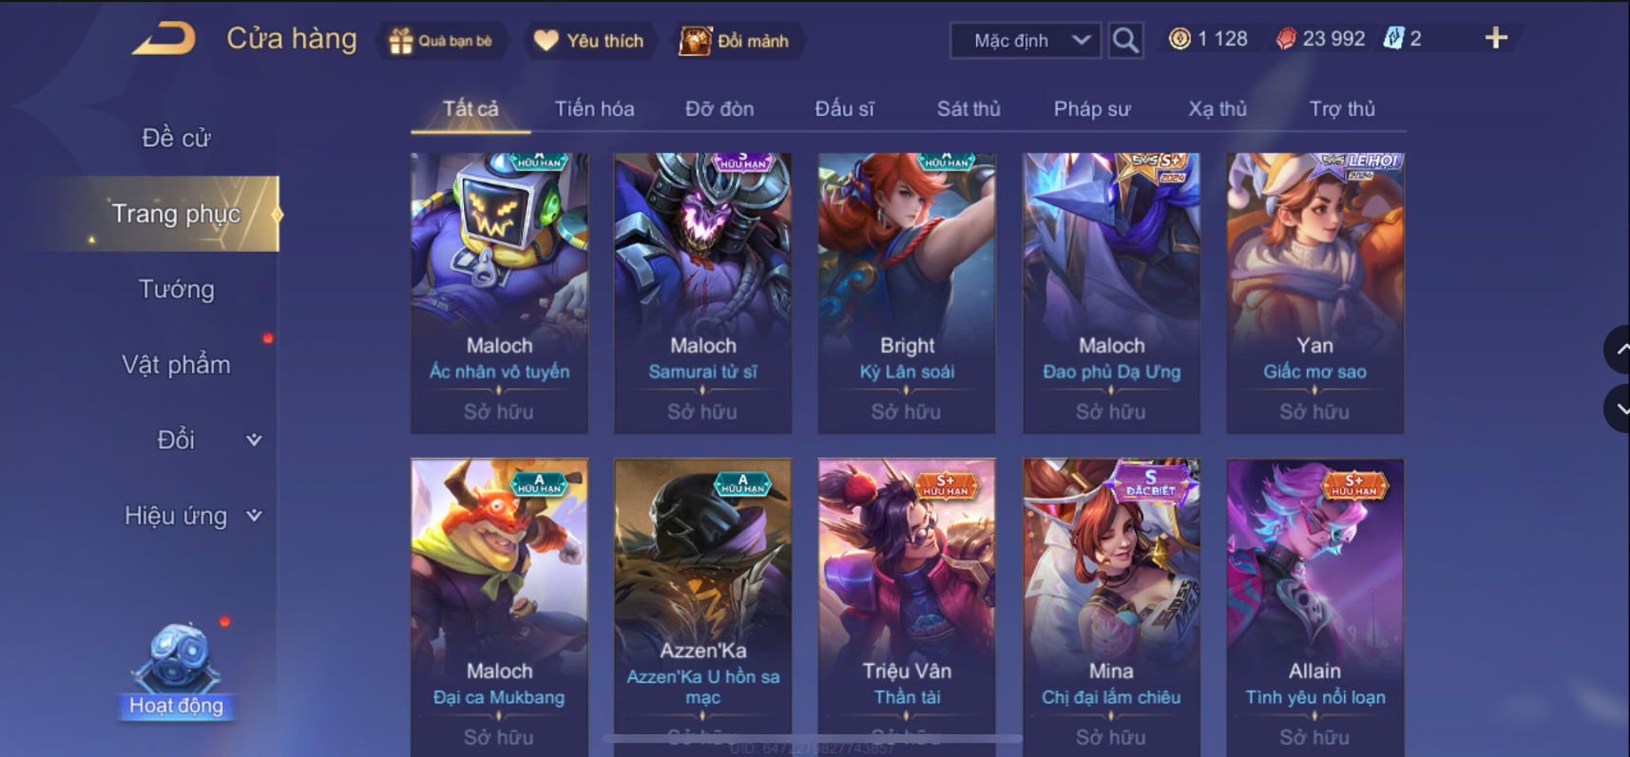Switch to the Pháp sư tab
This screenshot has height=757, width=1630.
[x=1092, y=109]
